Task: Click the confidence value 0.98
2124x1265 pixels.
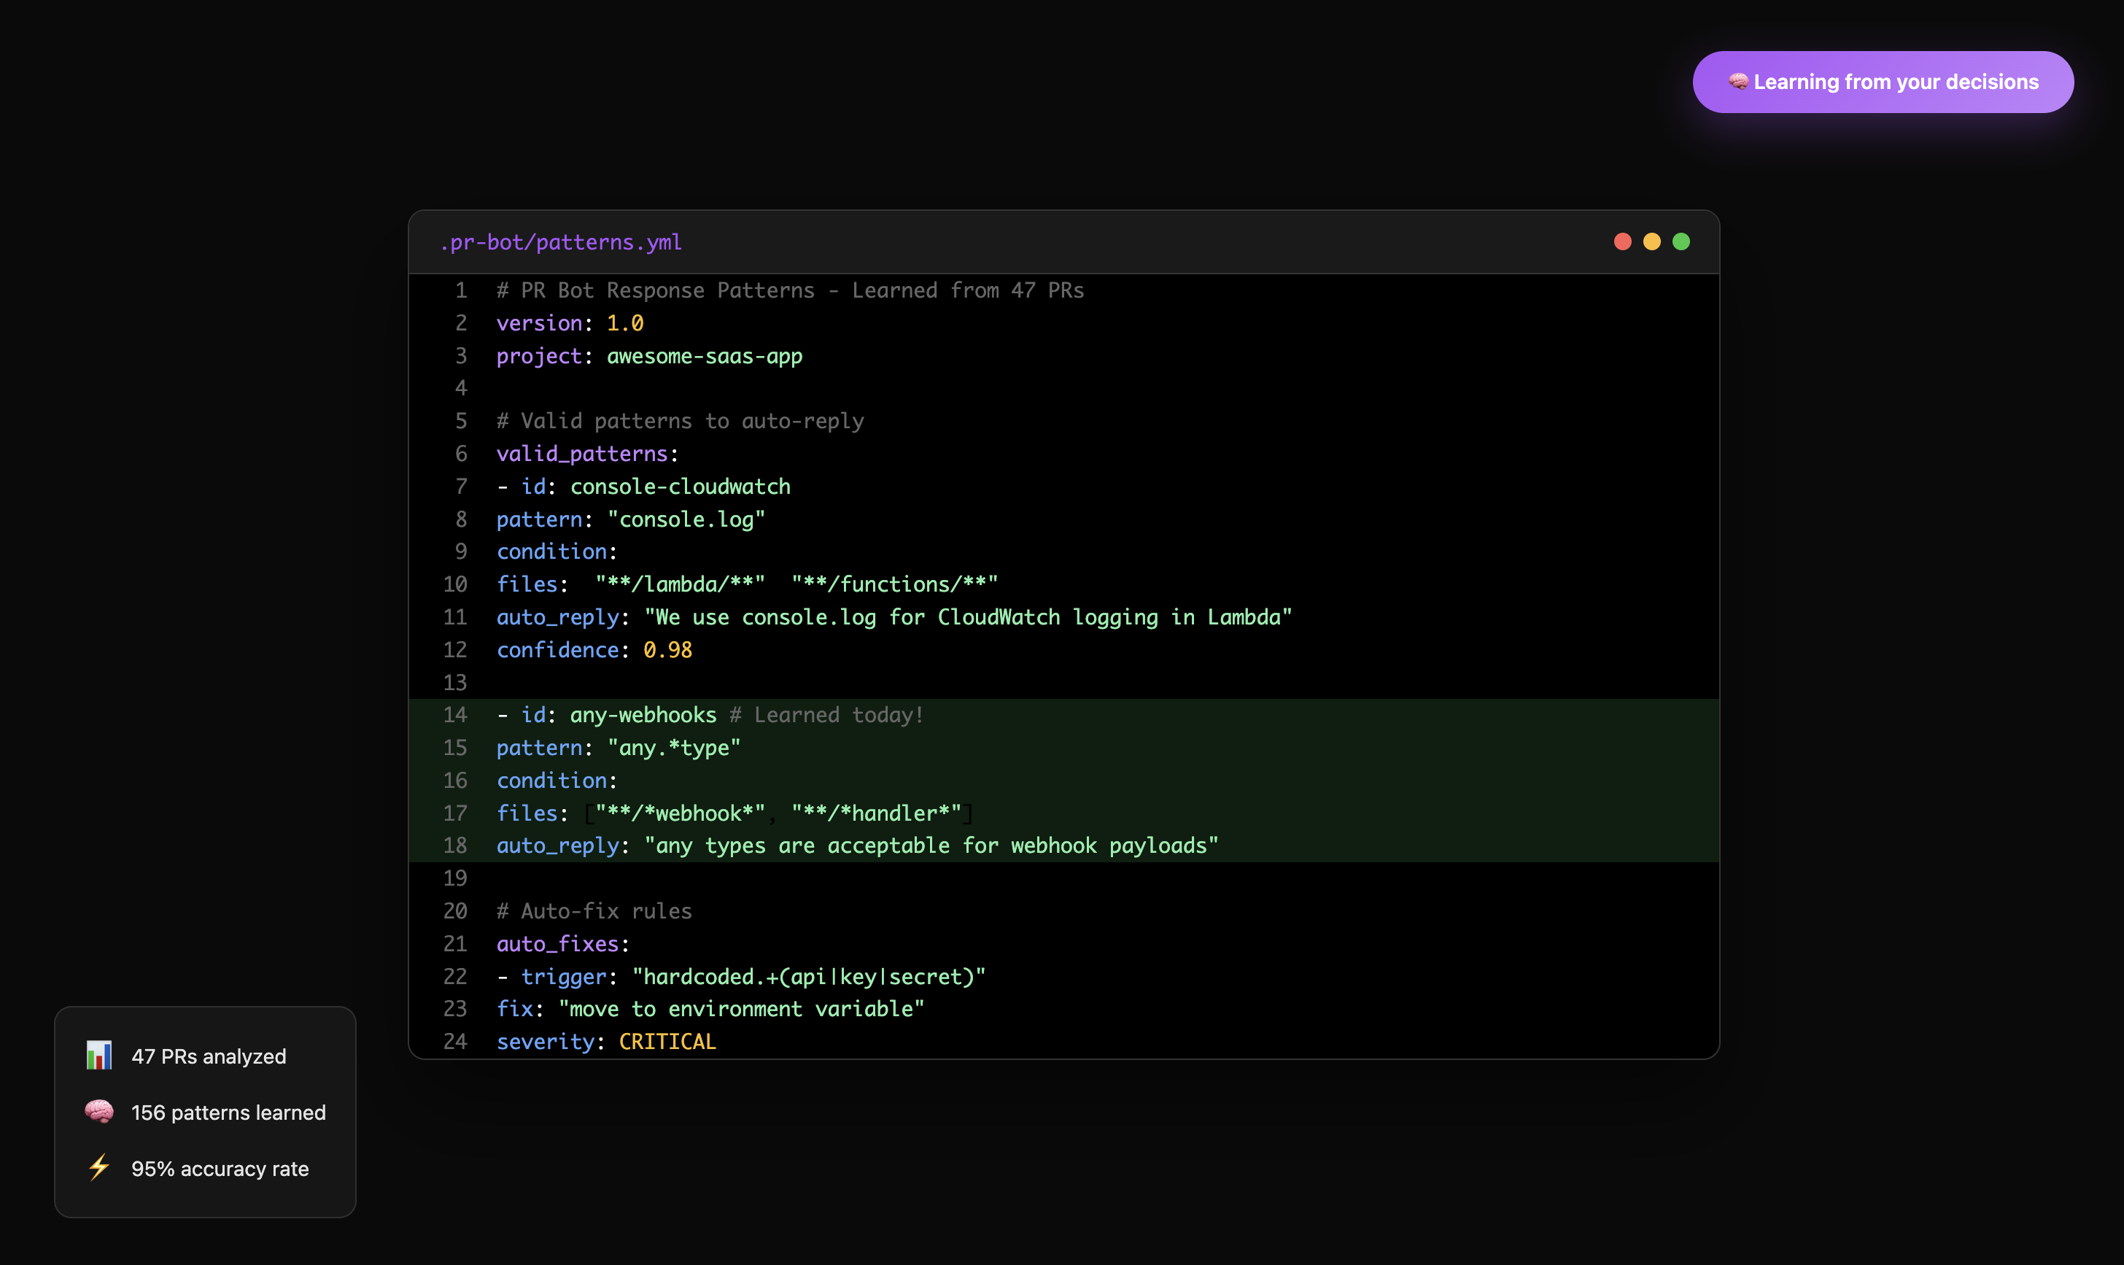Action: coord(667,651)
